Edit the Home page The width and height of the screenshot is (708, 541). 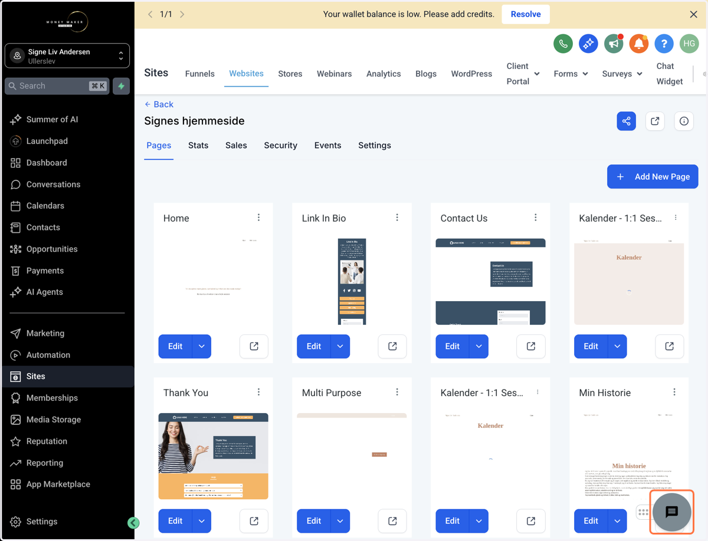coord(175,347)
